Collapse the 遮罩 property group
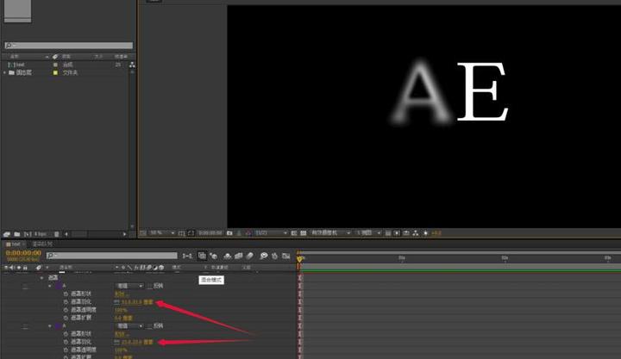The image size is (621, 359). click(x=41, y=278)
